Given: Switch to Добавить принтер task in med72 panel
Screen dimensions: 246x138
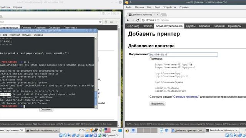Looking at the screenshot, I should [x=188, y=130].
